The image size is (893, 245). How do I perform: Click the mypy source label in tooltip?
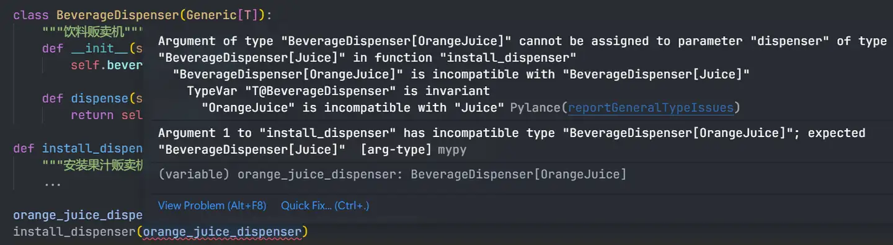point(451,150)
